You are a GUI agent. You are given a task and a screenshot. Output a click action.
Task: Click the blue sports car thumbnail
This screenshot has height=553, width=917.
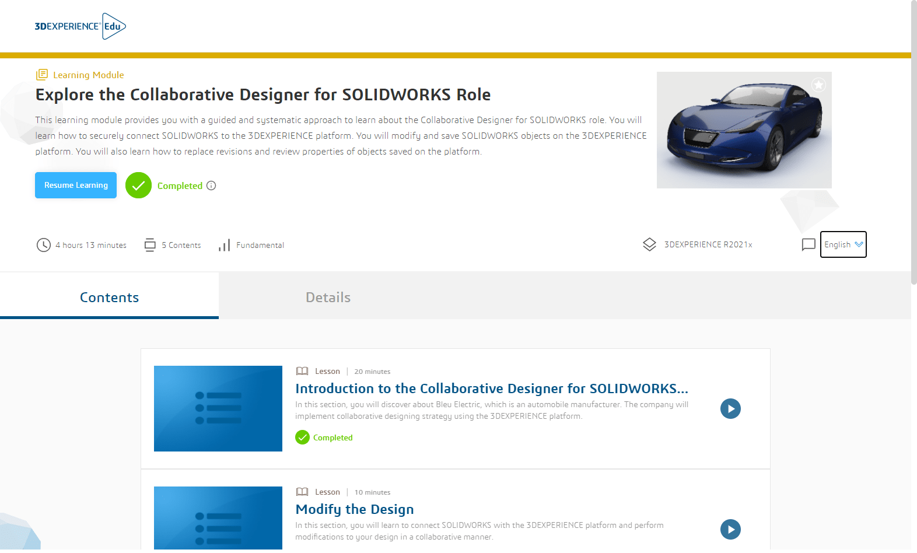coord(744,130)
